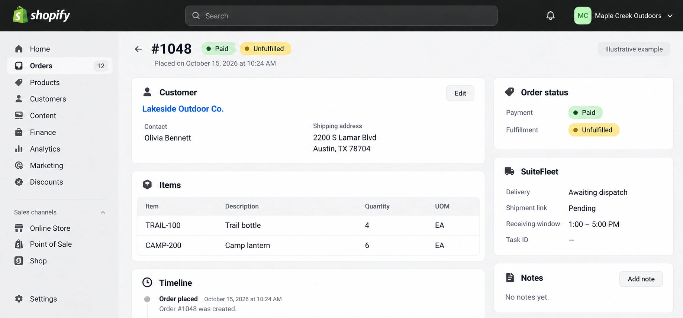This screenshot has width=683, height=318.
Task: Go back using the arrow beside #1048
Action: pos(138,49)
